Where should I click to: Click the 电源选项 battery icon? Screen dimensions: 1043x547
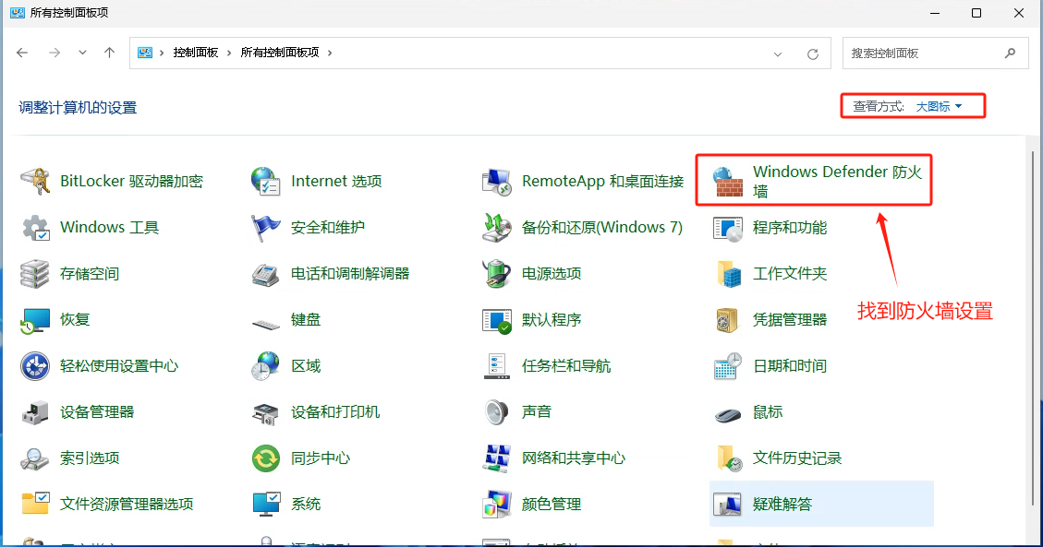click(x=497, y=274)
